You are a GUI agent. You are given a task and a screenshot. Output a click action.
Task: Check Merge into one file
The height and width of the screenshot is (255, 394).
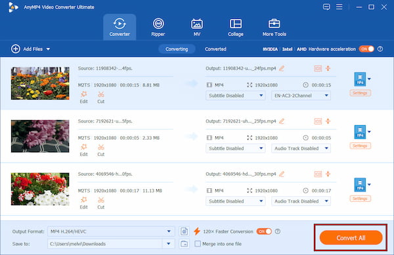click(198, 244)
